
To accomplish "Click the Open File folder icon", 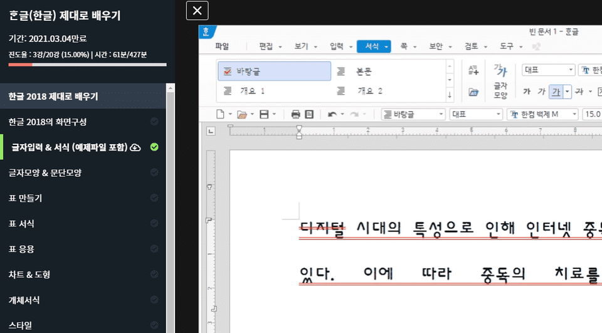I will coord(242,115).
